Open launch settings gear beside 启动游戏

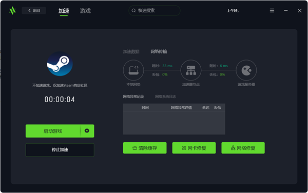[87, 131]
